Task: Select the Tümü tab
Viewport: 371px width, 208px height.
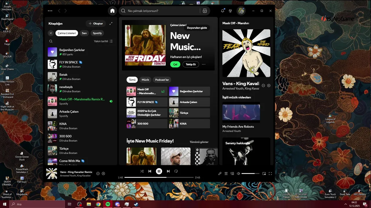Action: pyautogui.click(x=132, y=80)
